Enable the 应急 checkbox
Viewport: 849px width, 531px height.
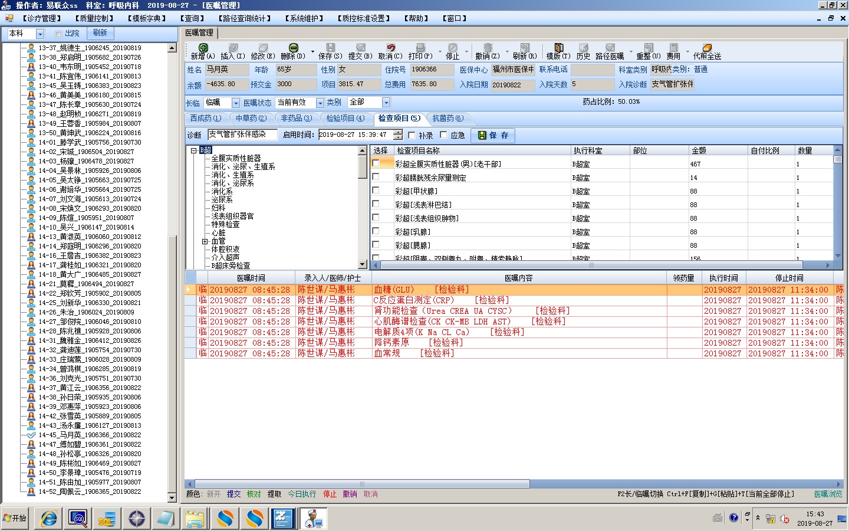[443, 135]
